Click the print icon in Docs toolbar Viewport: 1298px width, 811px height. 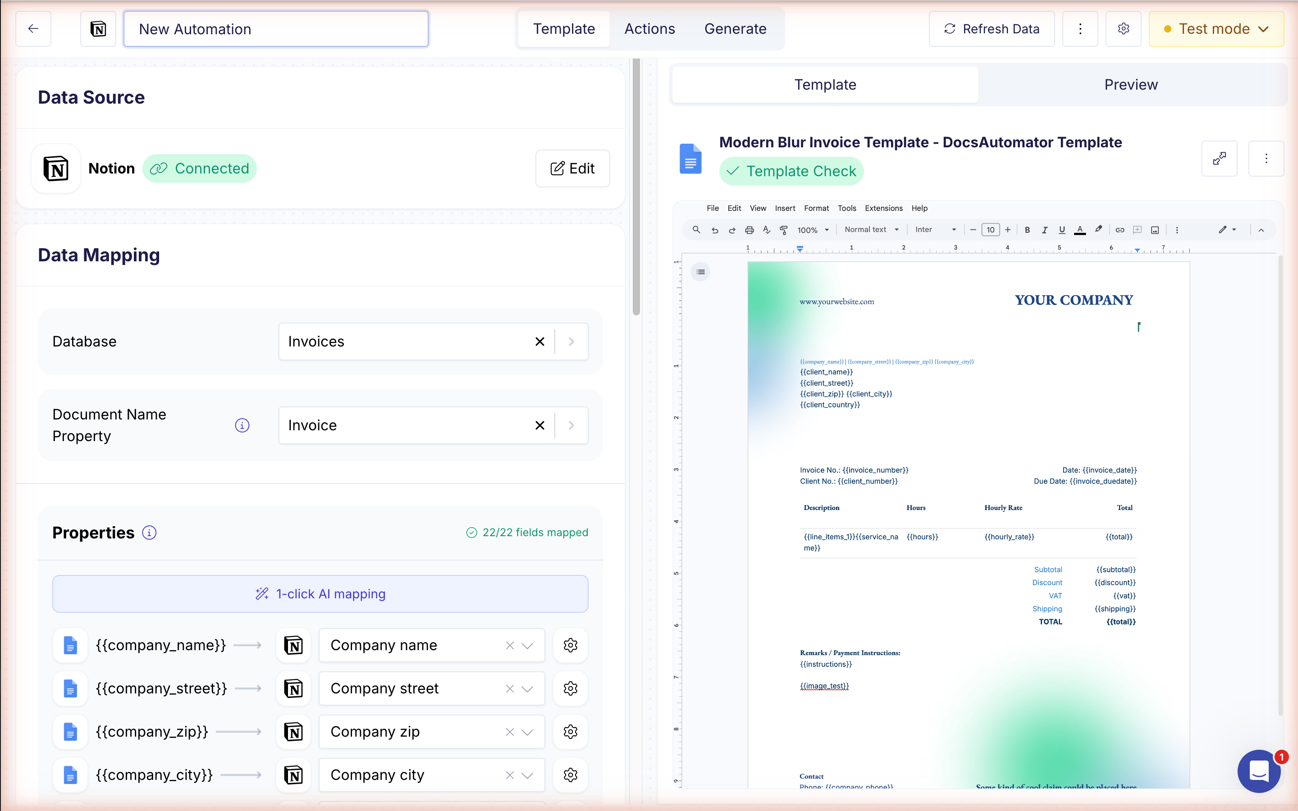click(x=750, y=230)
